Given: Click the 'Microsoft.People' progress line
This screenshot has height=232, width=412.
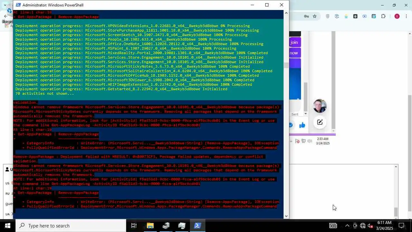Looking at the screenshot, I should click(124, 39).
